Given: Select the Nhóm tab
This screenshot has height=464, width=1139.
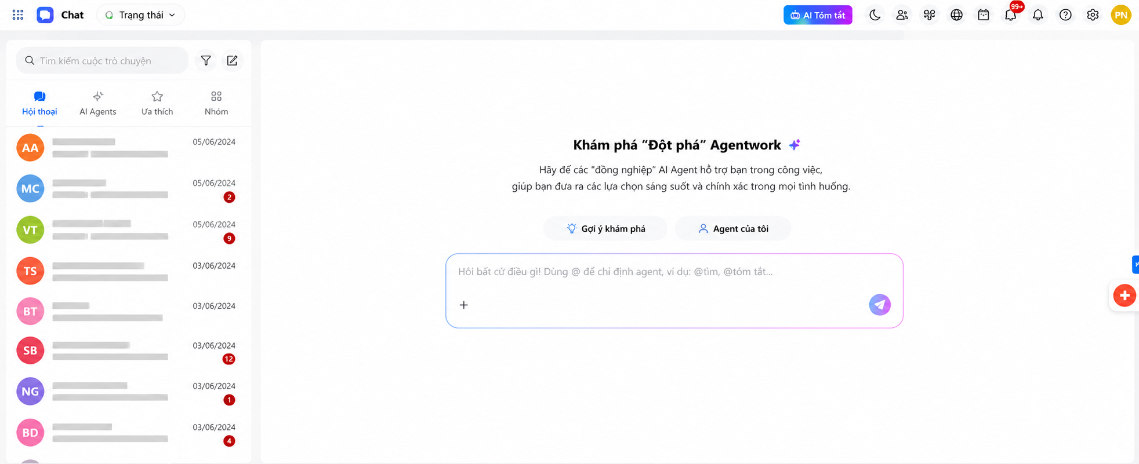Looking at the screenshot, I should coord(216,103).
